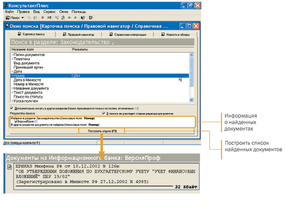The width and height of the screenshot is (285, 207).
Task: Open the Поиск button's dropdown arrow
Action: point(22,18)
